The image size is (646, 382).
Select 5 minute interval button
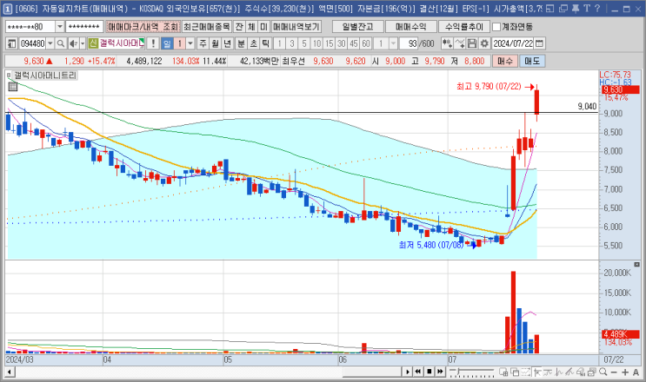304,43
